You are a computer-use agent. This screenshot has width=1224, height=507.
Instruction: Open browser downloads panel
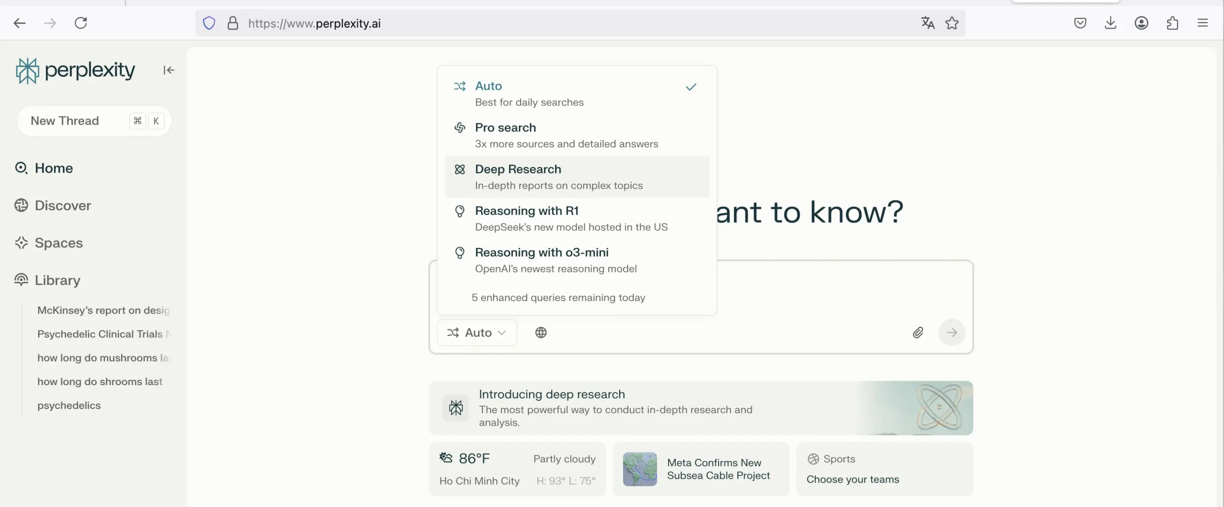pyautogui.click(x=1111, y=23)
